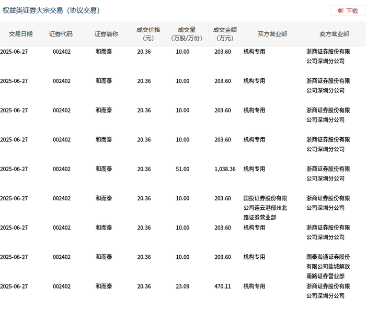Click 浙商证券 seller in the 国投证券 buyer row
The height and width of the screenshot is (311, 366).
point(328,203)
